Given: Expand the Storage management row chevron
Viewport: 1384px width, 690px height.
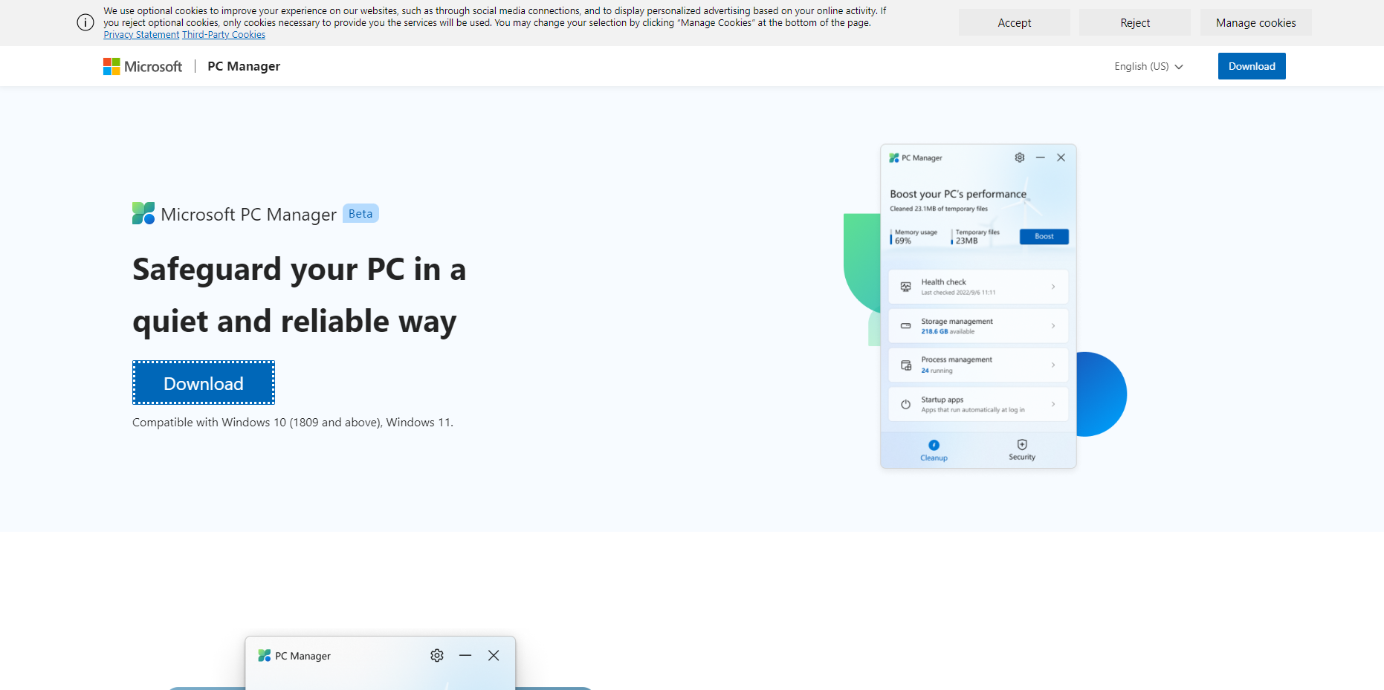Looking at the screenshot, I should pyautogui.click(x=1053, y=326).
